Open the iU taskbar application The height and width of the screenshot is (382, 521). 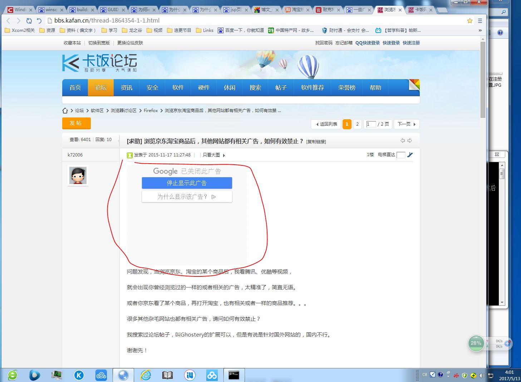click(190, 375)
